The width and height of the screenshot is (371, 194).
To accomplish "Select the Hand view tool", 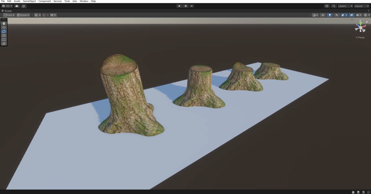I will coord(4,23).
